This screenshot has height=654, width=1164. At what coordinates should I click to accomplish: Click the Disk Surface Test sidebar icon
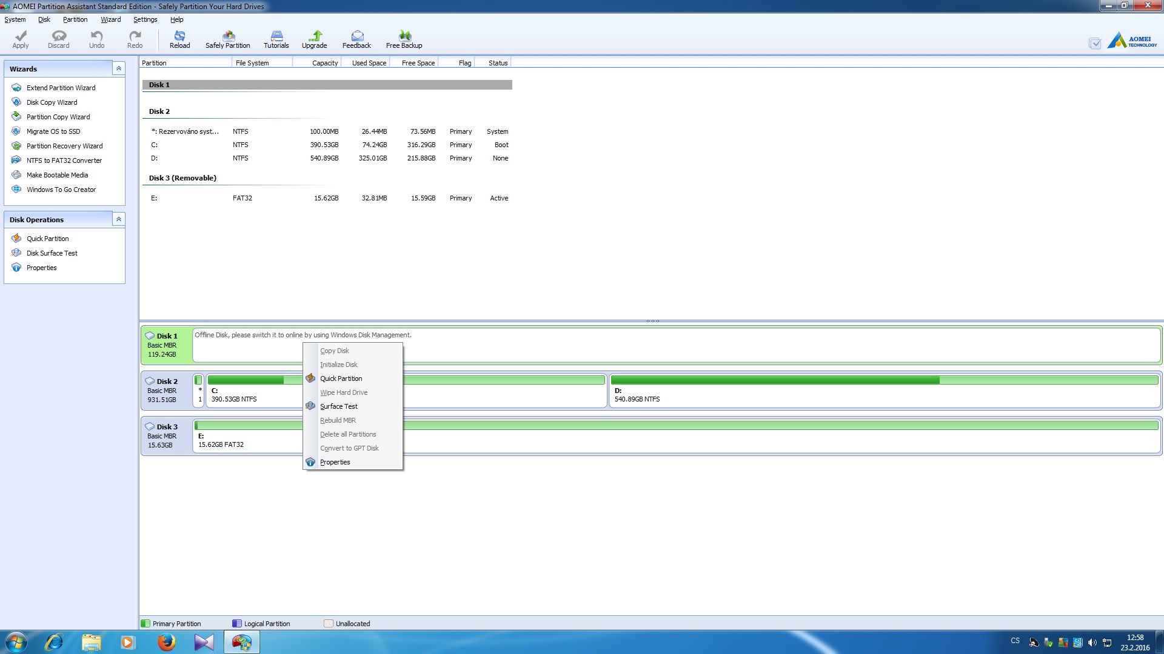pos(16,253)
